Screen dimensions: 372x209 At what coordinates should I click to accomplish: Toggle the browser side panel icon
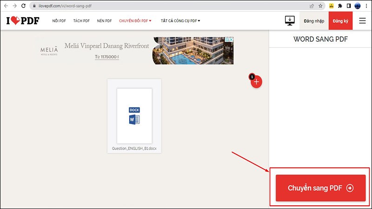point(349,6)
